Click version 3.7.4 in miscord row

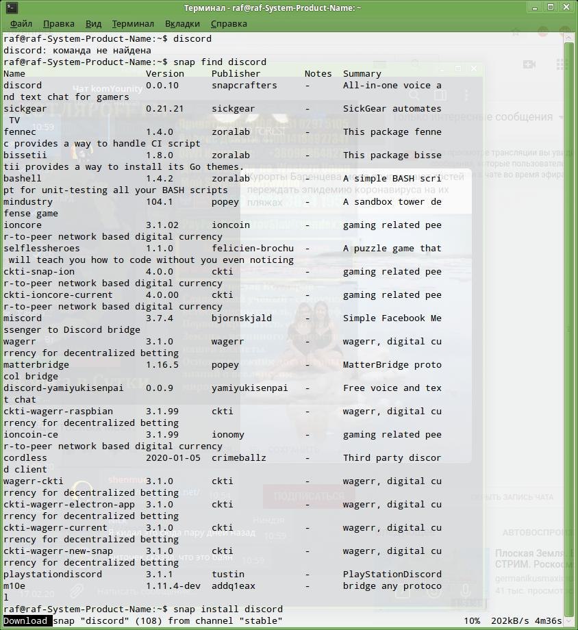(x=159, y=318)
